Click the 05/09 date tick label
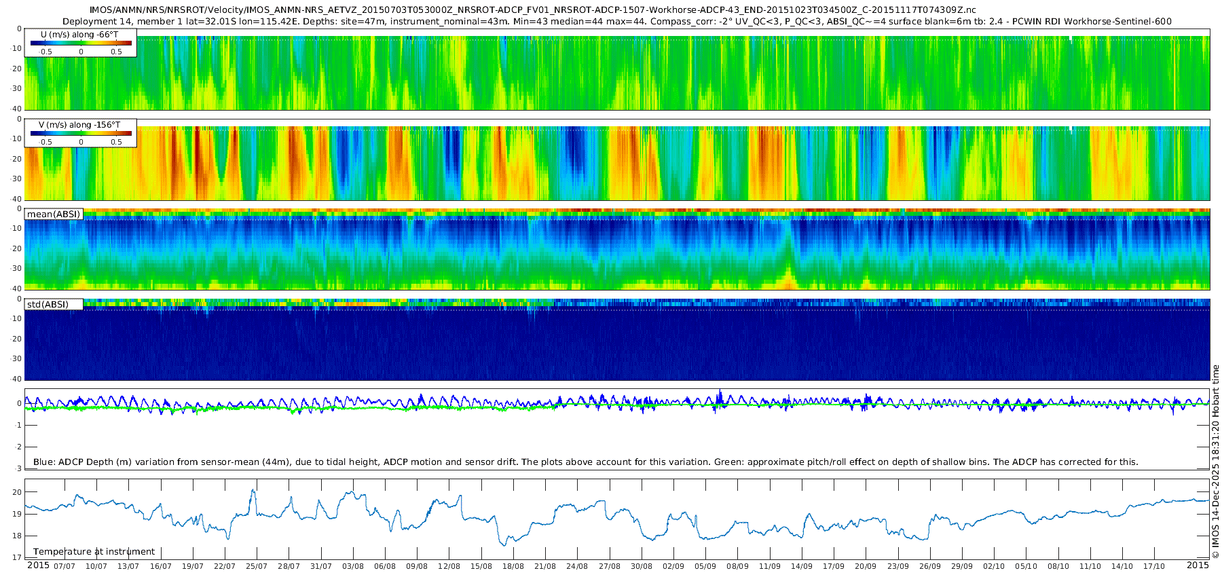 [x=705, y=566]
